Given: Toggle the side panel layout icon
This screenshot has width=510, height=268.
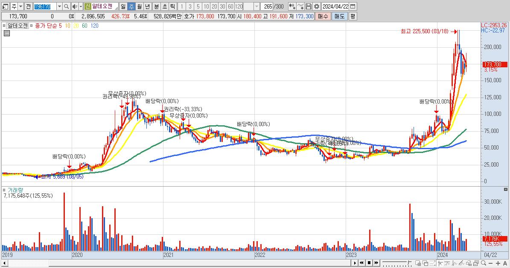Looking at the screenshot, I should 6,6.
